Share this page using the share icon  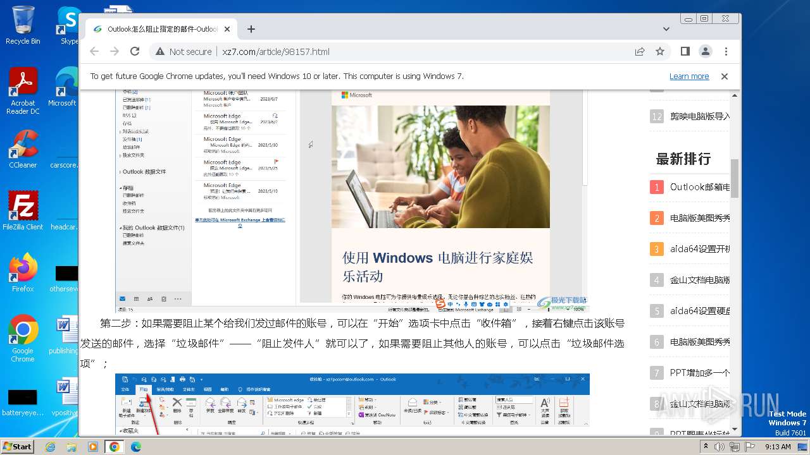tap(640, 52)
